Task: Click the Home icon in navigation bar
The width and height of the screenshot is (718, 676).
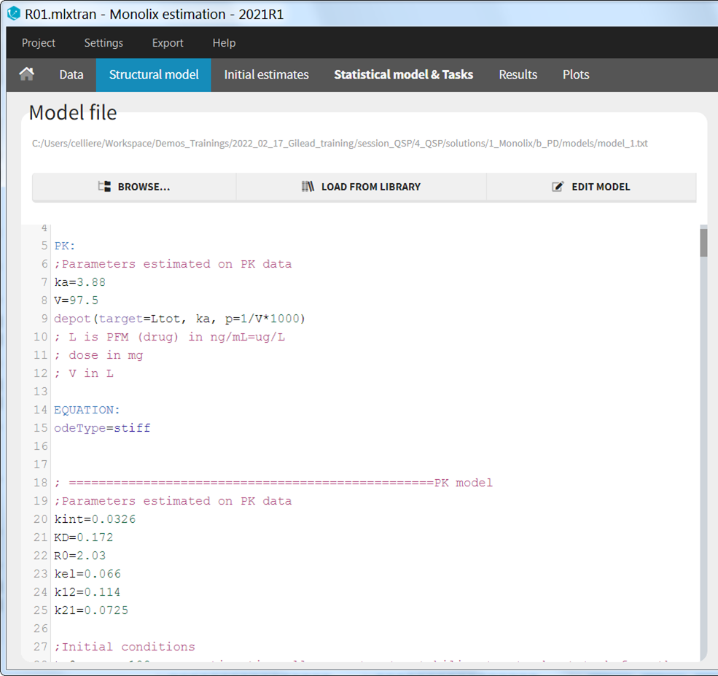Action: 27,74
